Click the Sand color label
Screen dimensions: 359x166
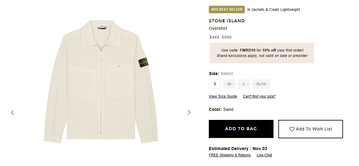pos(228,109)
